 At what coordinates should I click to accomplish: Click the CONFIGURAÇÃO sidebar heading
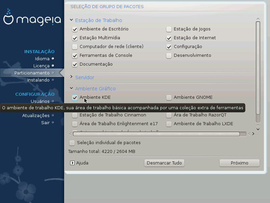pyautogui.click(x=35, y=94)
